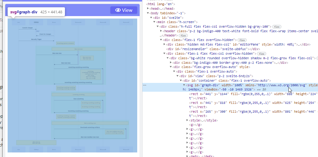Expand the editorPane div node
318x157 pixels.
tap(164, 44)
